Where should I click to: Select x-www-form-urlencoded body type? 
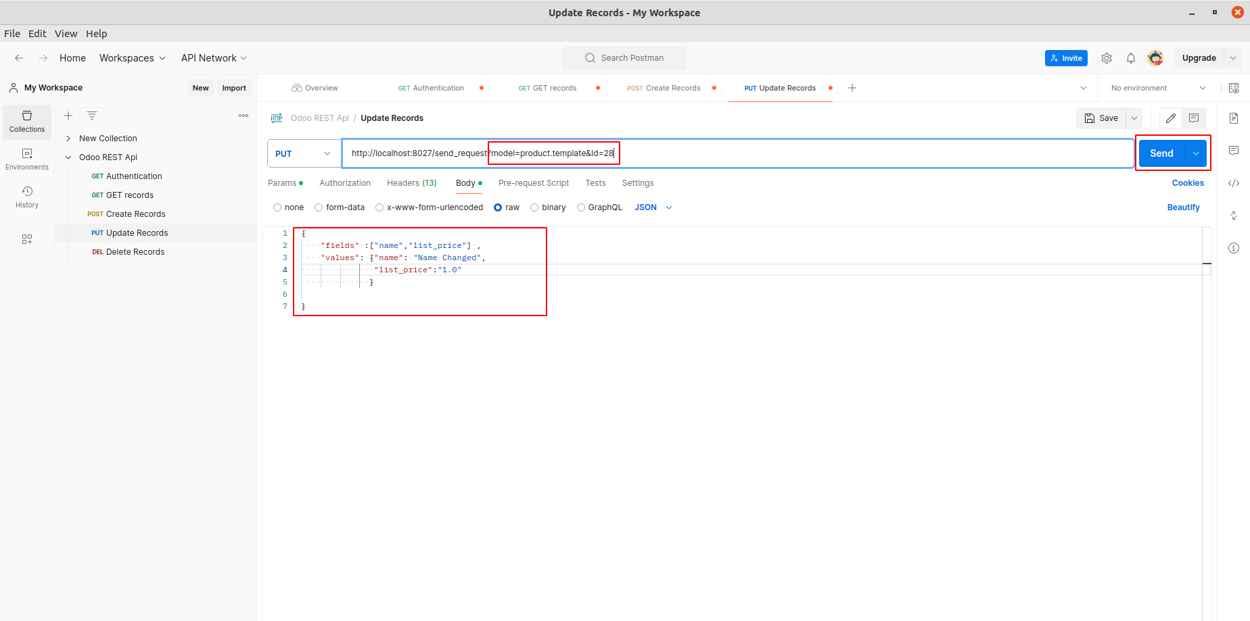(x=379, y=207)
